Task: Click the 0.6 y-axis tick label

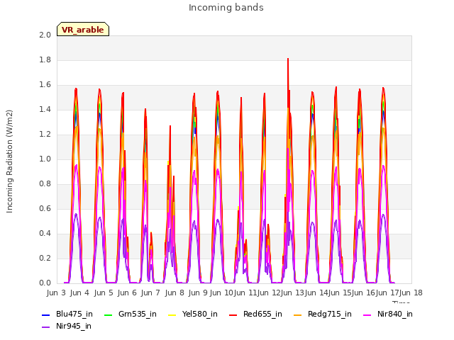Action: point(45,208)
